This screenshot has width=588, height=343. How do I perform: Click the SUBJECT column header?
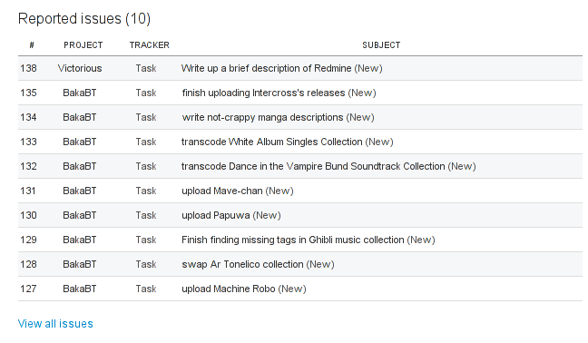coord(381,45)
